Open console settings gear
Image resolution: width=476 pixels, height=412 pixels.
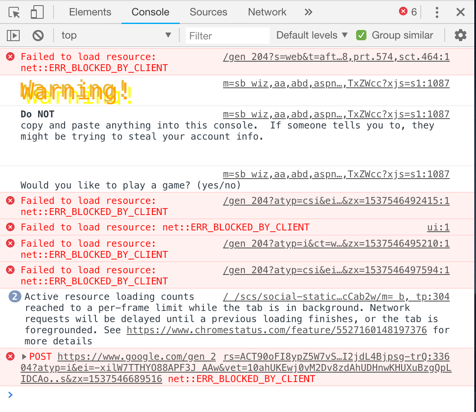coord(460,35)
